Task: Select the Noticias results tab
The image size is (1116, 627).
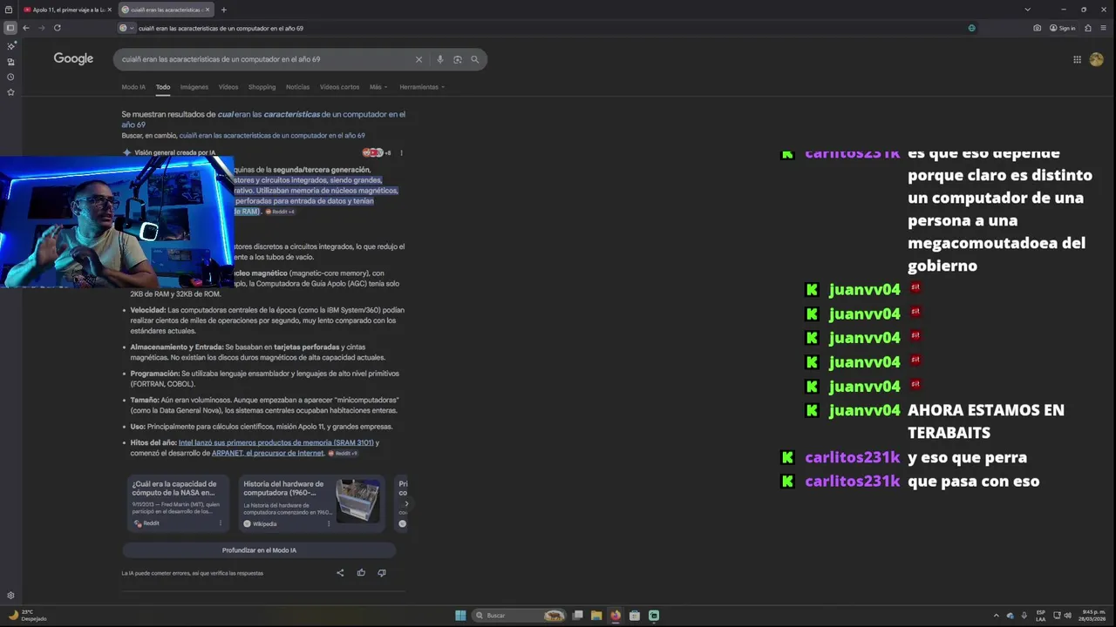Action: click(297, 87)
